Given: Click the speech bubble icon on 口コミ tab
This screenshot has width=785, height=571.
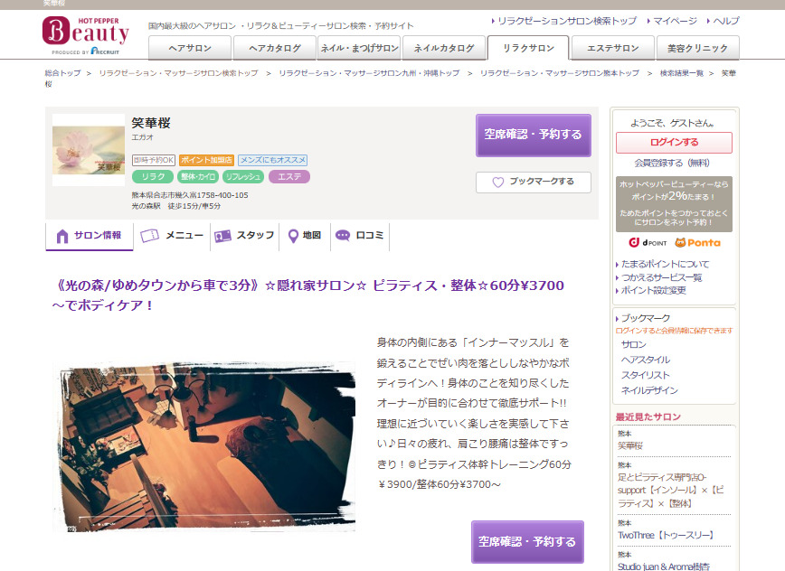Looking at the screenshot, I should coord(343,236).
